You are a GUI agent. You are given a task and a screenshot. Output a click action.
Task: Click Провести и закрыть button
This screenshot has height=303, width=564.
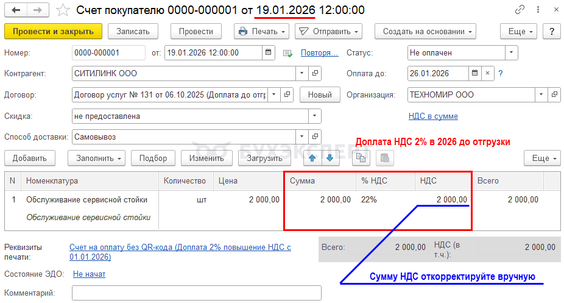[53, 31]
